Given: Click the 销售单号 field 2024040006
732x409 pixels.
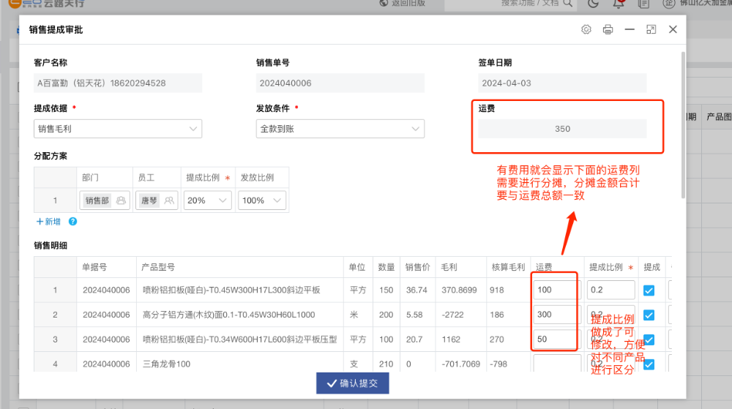Looking at the screenshot, I should 340,83.
